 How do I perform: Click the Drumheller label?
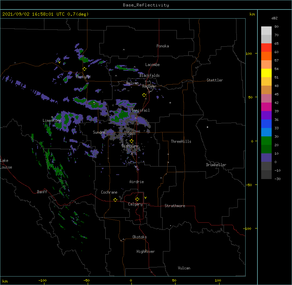tap(216, 165)
